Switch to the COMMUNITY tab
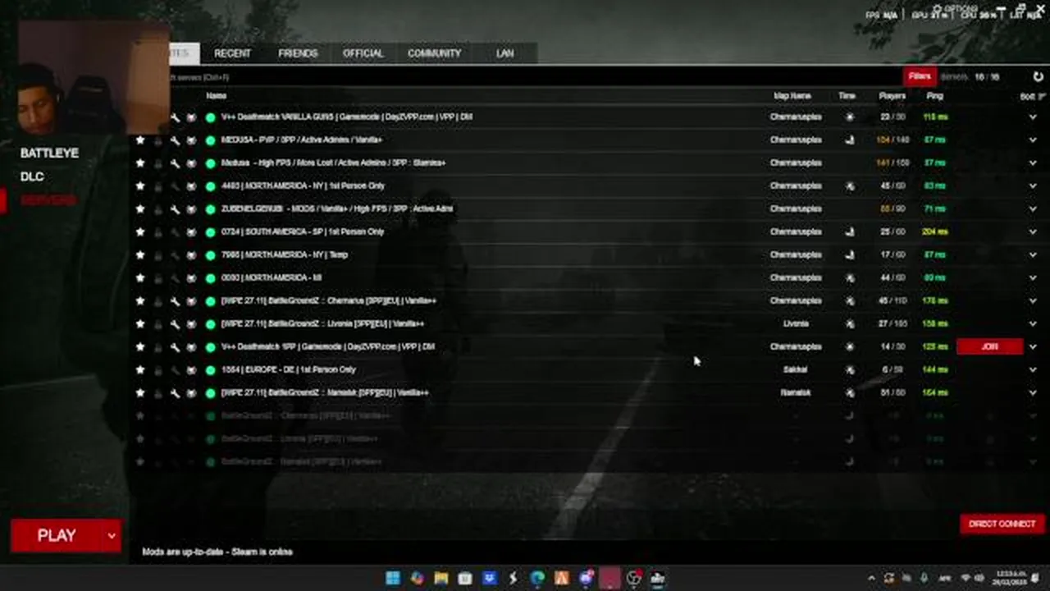This screenshot has width=1050, height=591. [x=434, y=53]
